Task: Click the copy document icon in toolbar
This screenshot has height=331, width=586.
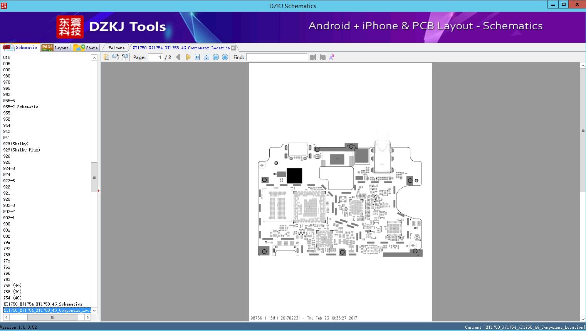Action: tap(106, 57)
